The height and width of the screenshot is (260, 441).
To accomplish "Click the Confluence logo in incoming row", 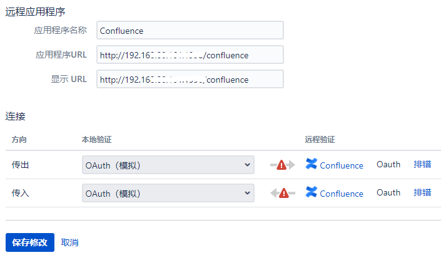I will 311,192.
